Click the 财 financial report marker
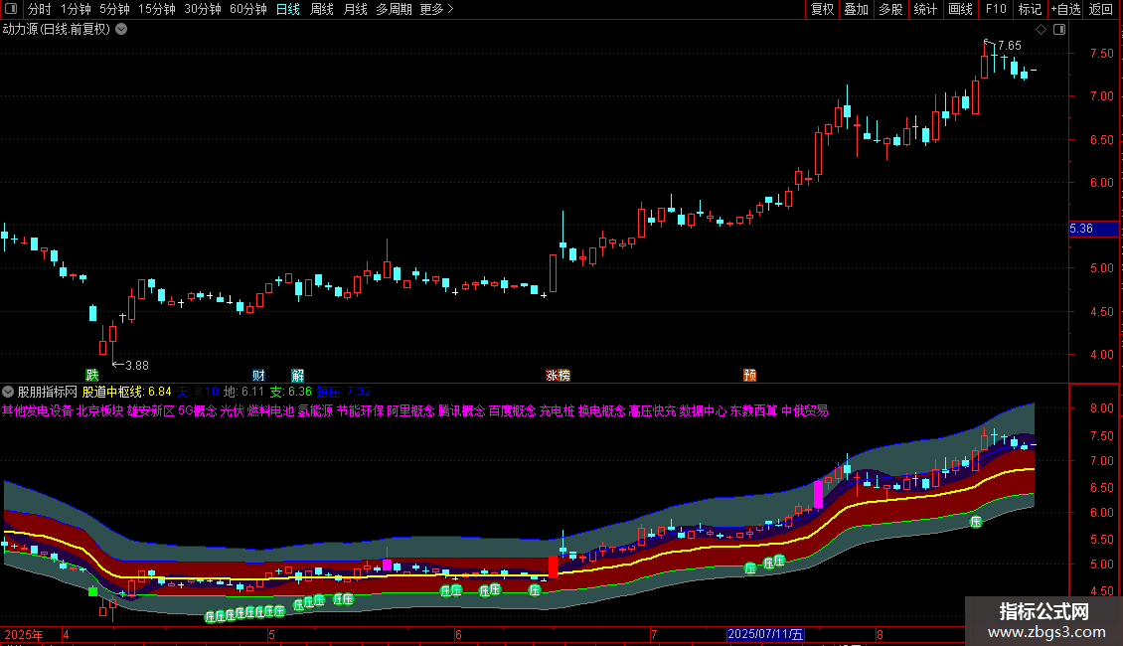The width and height of the screenshot is (1123, 646). 258,376
